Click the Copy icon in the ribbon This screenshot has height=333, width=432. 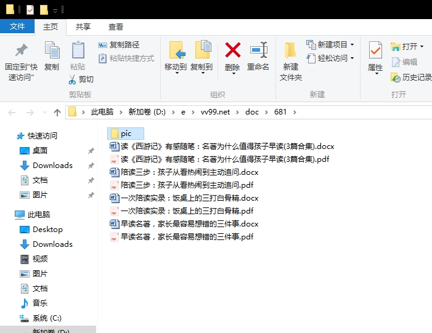(52, 50)
